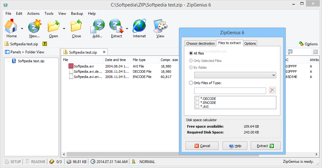322x168 pixels.
Task: Click the search magnifier icon
Action: click(x=290, y=52)
